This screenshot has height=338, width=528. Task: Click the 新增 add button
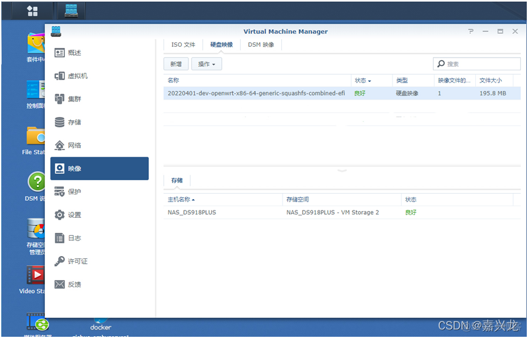(x=176, y=64)
